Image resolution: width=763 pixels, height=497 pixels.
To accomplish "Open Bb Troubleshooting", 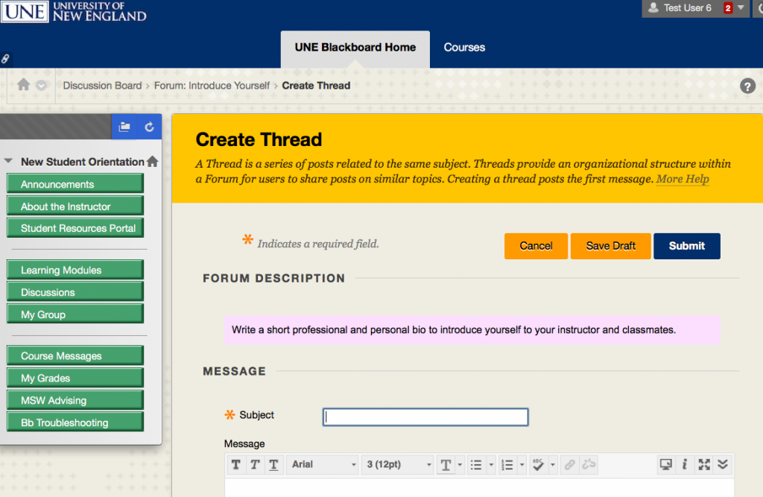I will [x=75, y=422].
